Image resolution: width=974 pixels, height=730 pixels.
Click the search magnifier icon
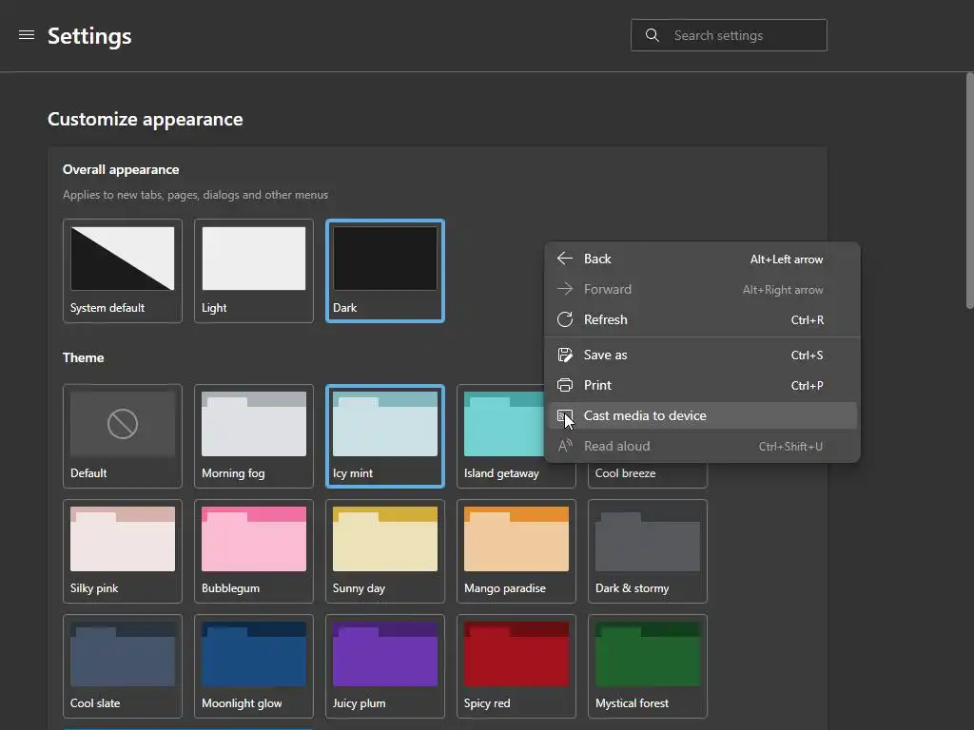[x=653, y=35]
